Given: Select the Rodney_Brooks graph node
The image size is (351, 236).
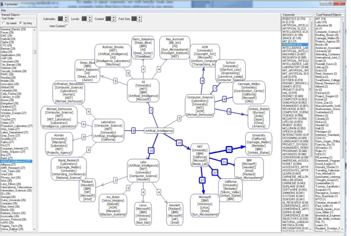Looking at the screenshot, I should click(x=113, y=56).
